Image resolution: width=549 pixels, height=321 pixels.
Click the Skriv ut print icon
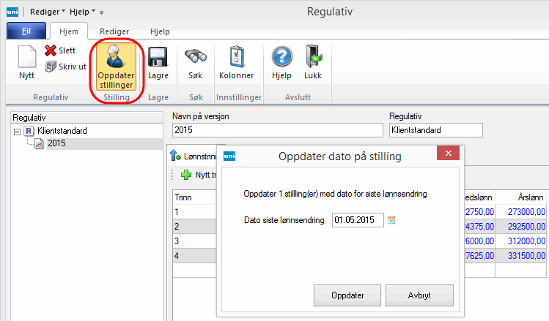pyautogui.click(x=51, y=66)
